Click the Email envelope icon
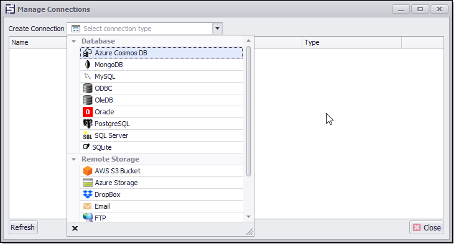The height and width of the screenshot is (246, 456). 87,206
